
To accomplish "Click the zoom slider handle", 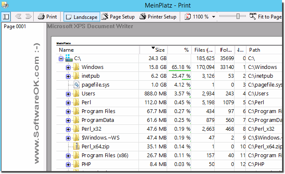I will (x=238, y=16).
